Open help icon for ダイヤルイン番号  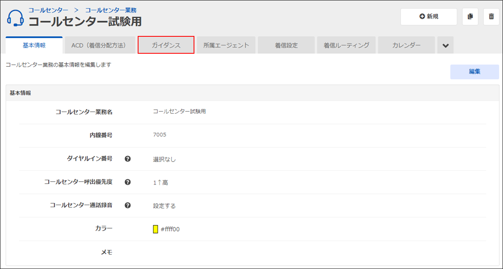pyautogui.click(x=128, y=159)
